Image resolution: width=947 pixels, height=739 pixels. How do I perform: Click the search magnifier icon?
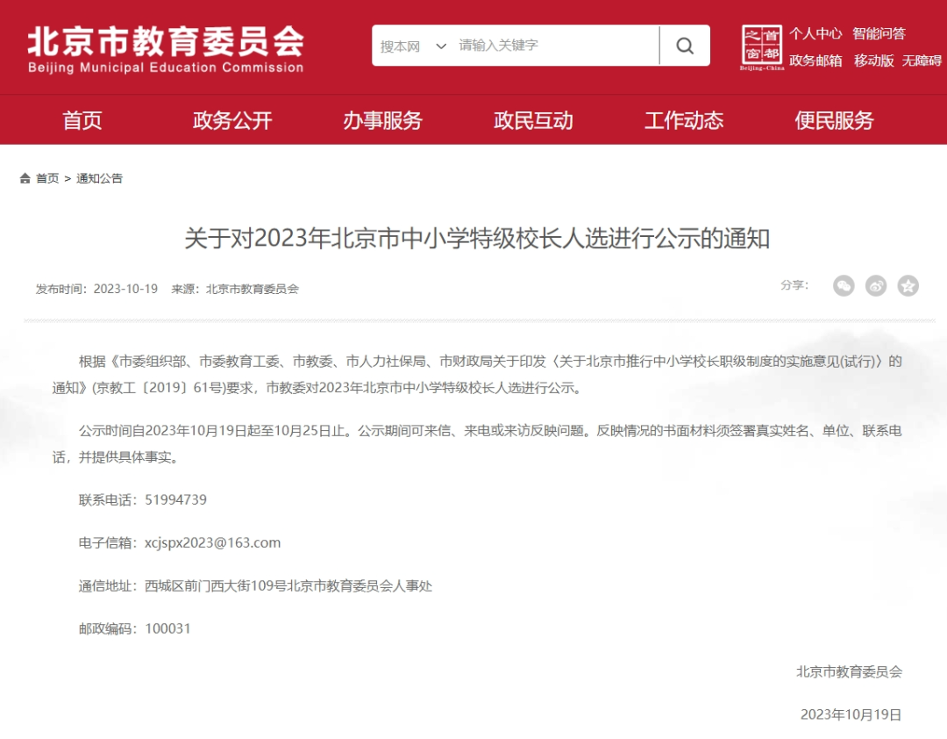coord(684,46)
